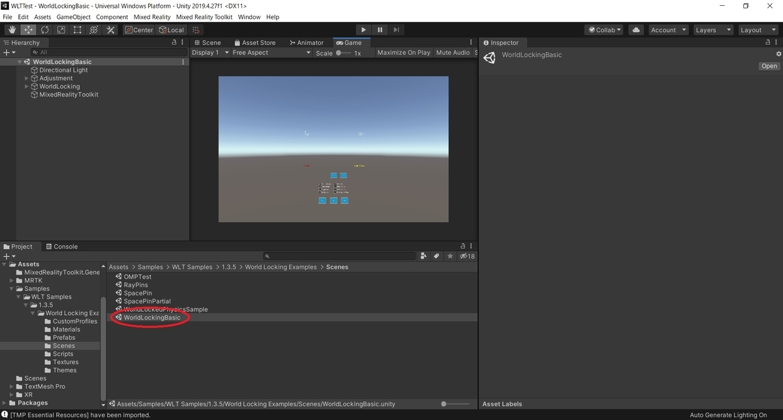Open the File menu
Screen dimensions: 783x420
point(8,17)
